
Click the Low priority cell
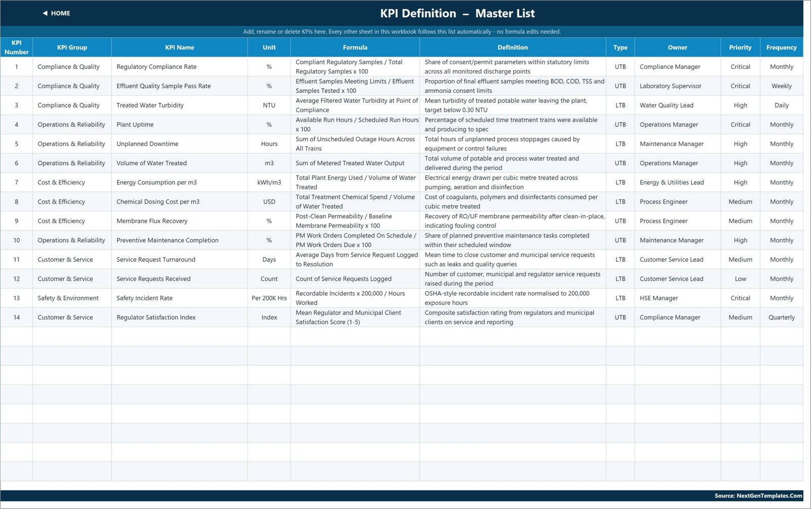(x=741, y=279)
